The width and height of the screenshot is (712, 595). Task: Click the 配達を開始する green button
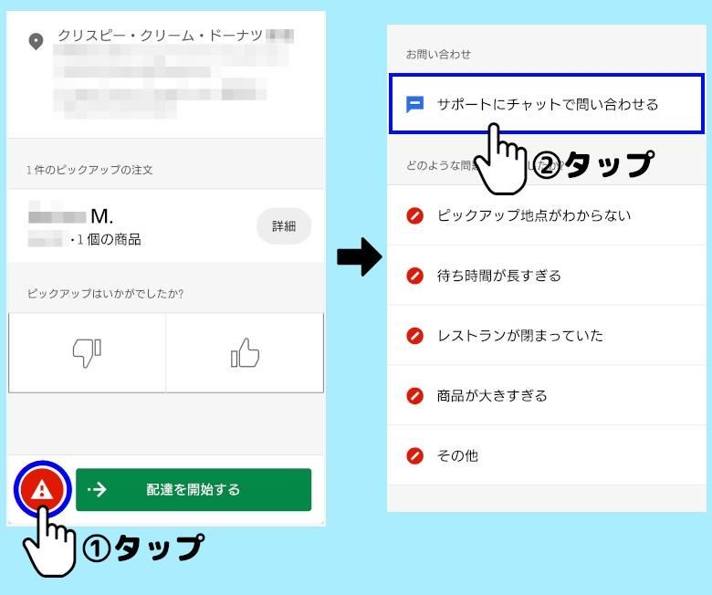[x=194, y=489]
